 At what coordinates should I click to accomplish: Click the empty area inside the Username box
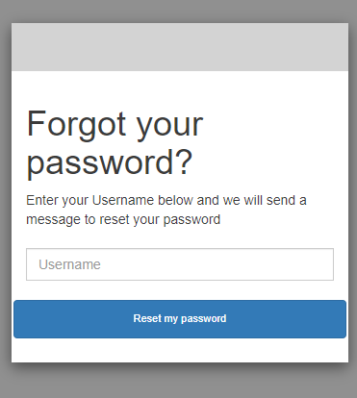(x=218, y=264)
